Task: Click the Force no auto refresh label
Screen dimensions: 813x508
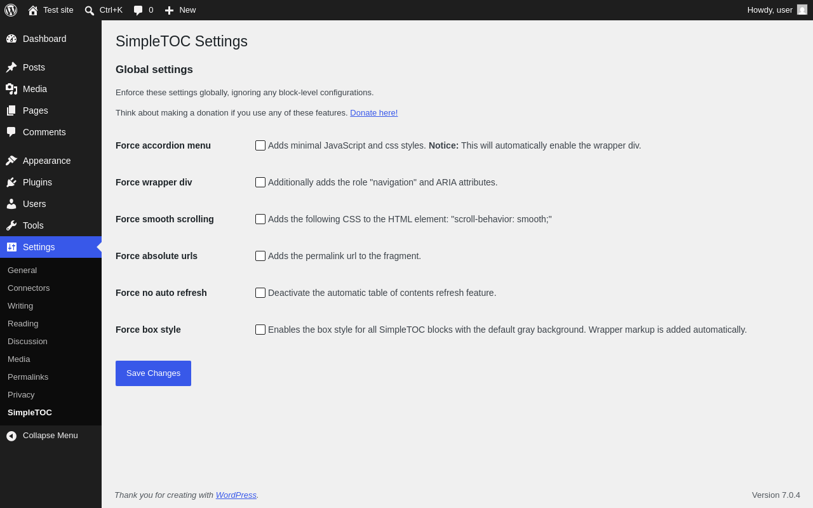Action: click(x=161, y=293)
